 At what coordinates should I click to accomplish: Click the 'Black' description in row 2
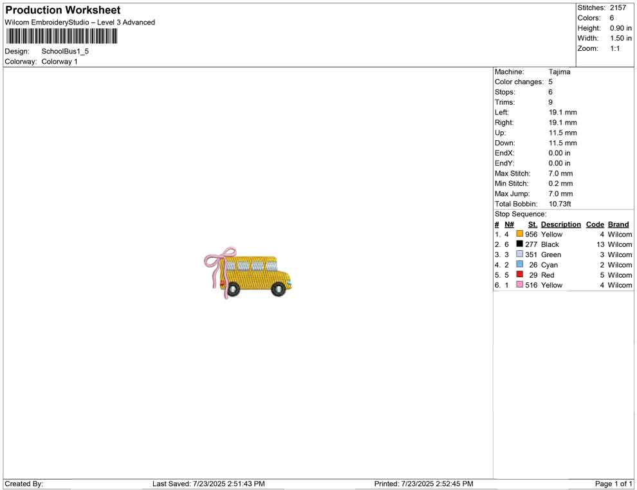(x=550, y=244)
